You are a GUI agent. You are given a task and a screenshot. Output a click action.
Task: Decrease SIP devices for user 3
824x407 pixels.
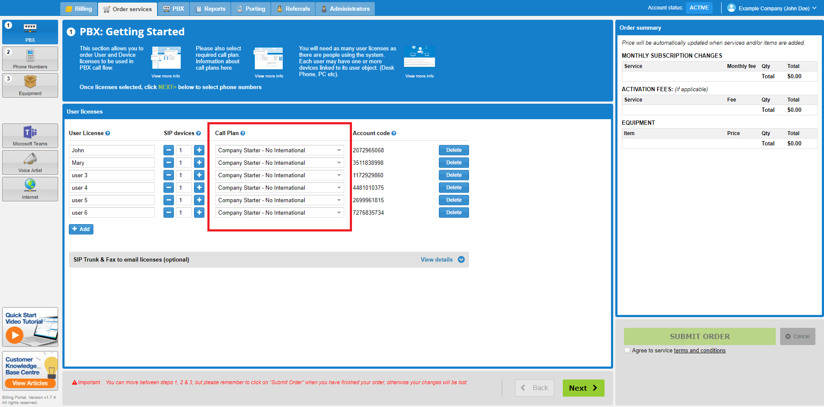pos(169,175)
